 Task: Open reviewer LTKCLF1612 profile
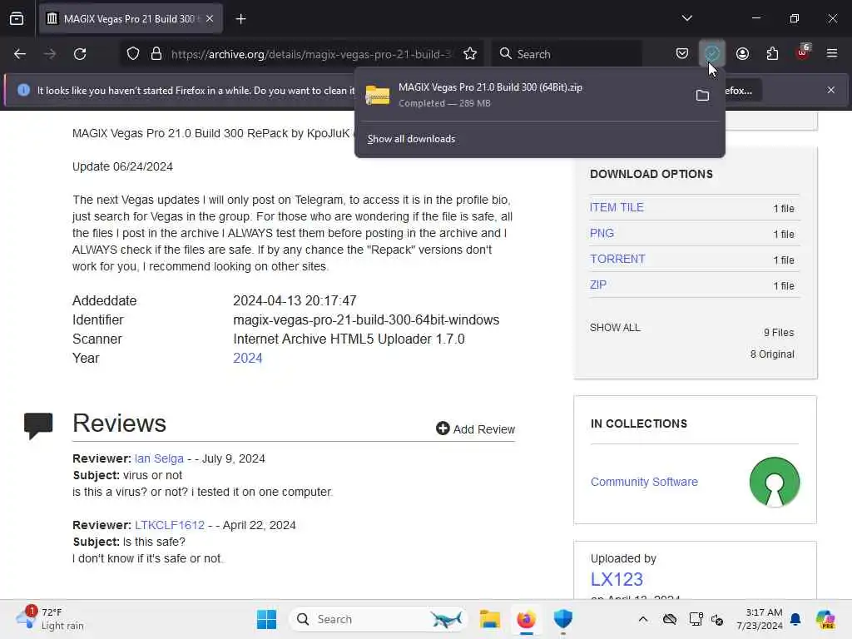(x=170, y=526)
